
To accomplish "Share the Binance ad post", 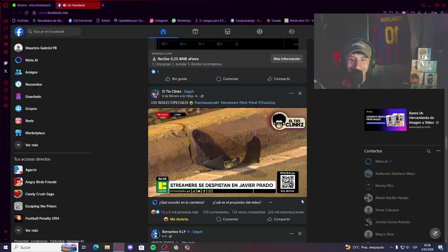I will 279,79.
